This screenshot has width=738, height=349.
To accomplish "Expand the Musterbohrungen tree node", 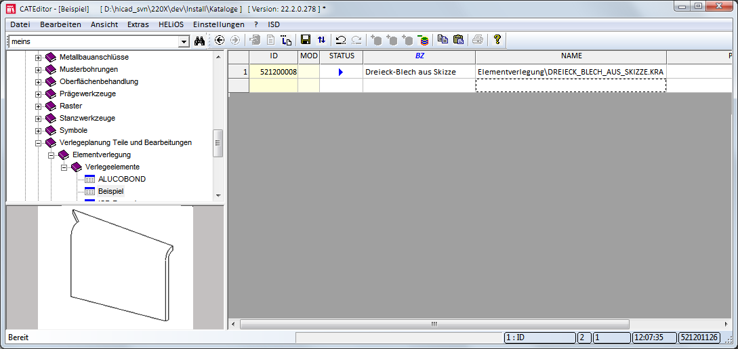I will point(38,70).
